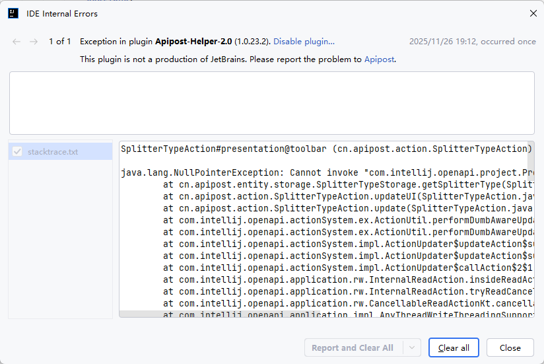The height and width of the screenshot is (364, 544).
Task: Go to the next error with forward arrow
Action: [34, 42]
